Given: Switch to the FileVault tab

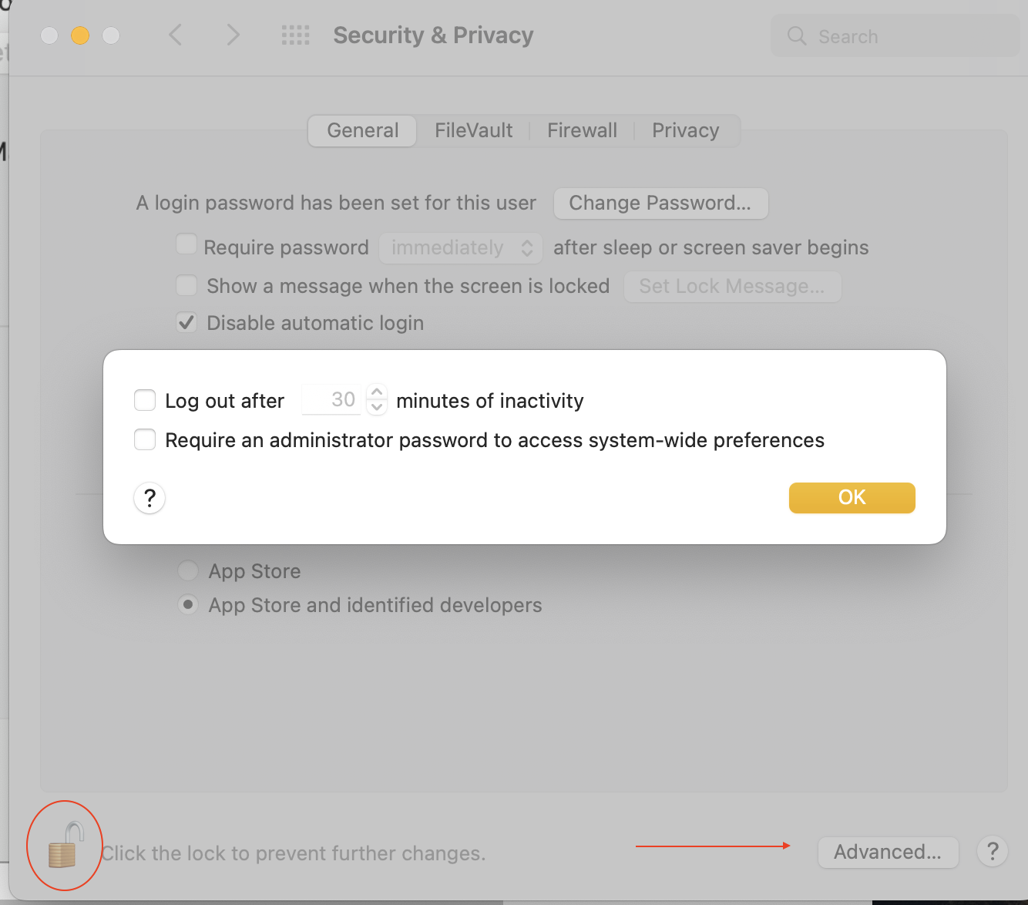Looking at the screenshot, I should point(473,130).
